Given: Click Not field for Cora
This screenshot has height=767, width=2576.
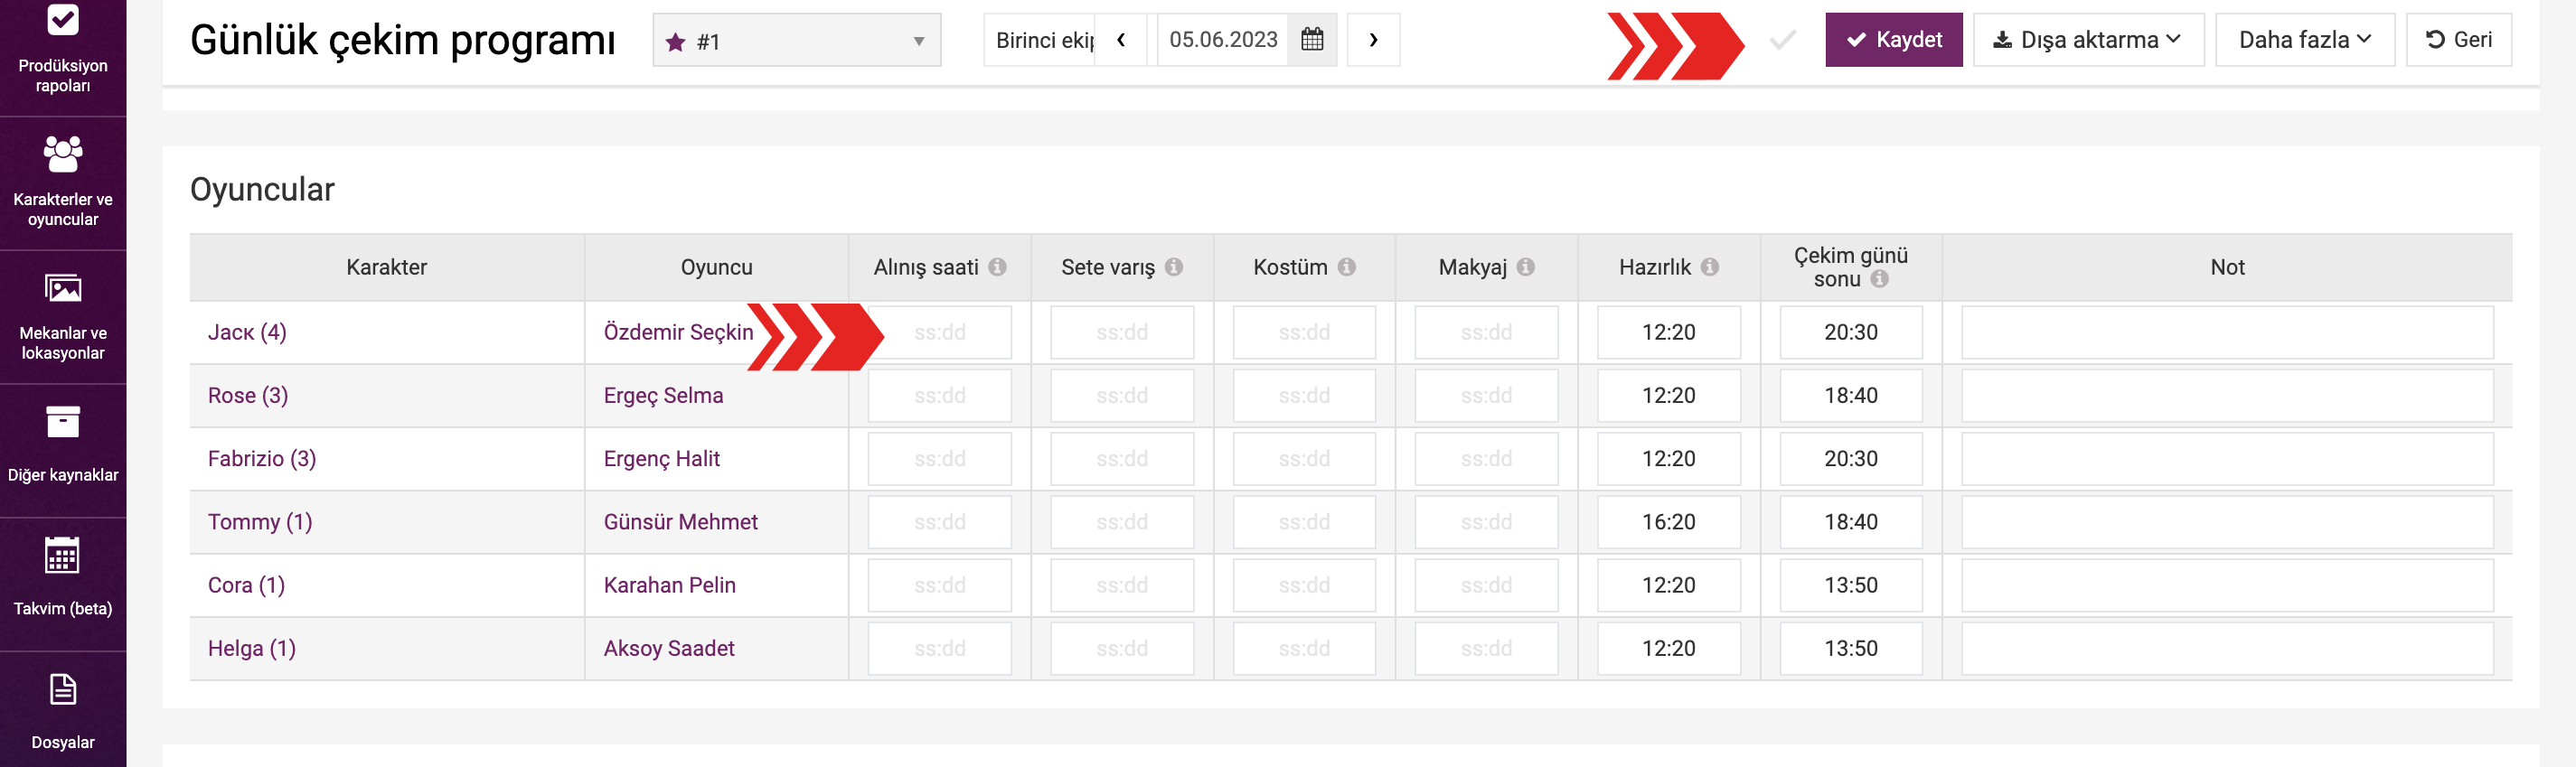Looking at the screenshot, I should [x=2227, y=585].
